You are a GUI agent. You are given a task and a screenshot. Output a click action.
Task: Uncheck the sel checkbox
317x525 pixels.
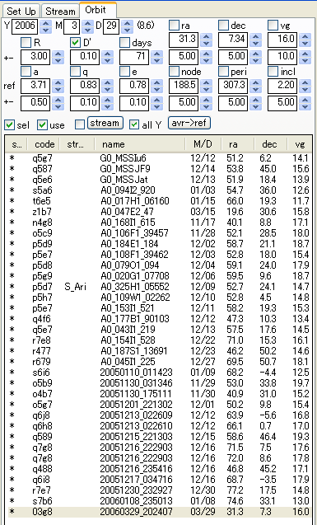pyautogui.click(x=9, y=125)
